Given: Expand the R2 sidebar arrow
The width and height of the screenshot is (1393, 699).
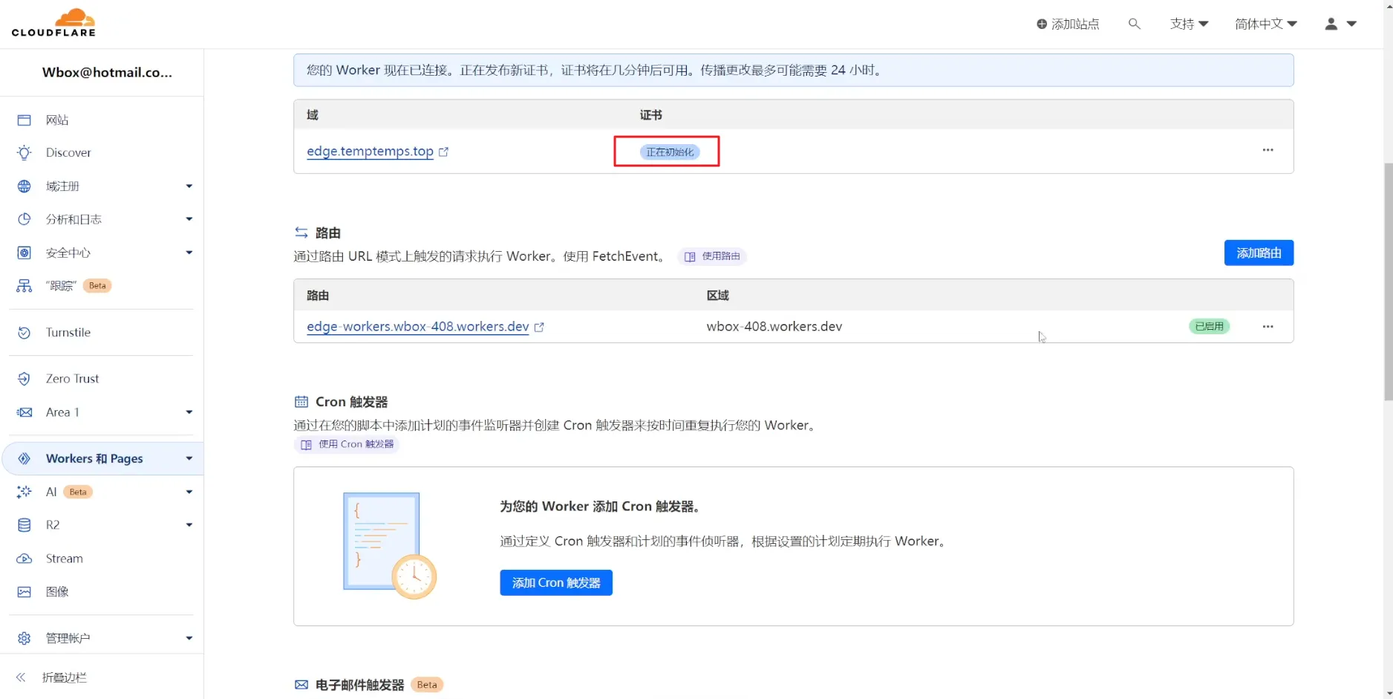Looking at the screenshot, I should coord(189,525).
